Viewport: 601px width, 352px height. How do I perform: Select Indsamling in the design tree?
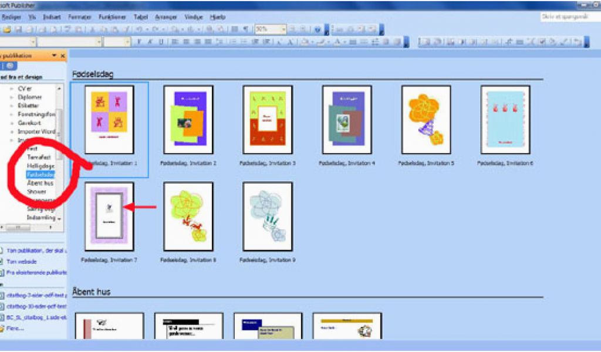tap(41, 218)
